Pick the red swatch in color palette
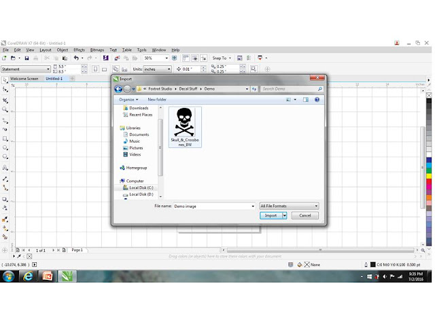The width and height of the screenshot is (435, 326). (x=429, y=182)
